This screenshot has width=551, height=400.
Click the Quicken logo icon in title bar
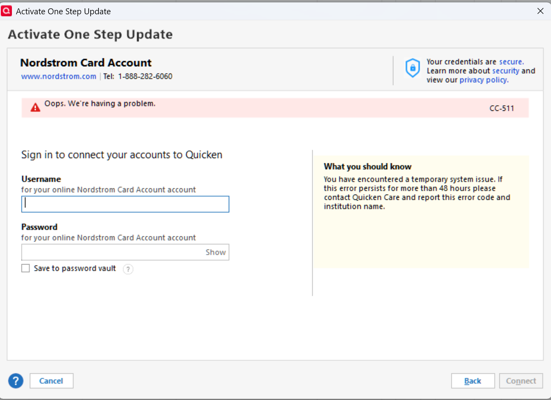tap(6, 11)
